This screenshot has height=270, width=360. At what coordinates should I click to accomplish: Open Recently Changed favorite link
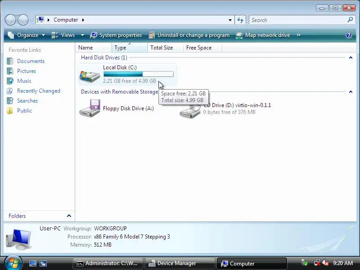pyautogui.click(x=39, y=91)
